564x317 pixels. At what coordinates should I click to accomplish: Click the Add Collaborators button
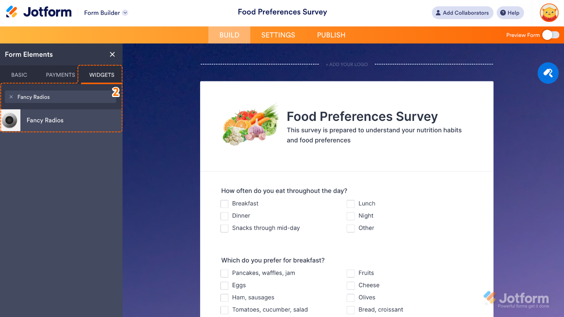point(462,13)
